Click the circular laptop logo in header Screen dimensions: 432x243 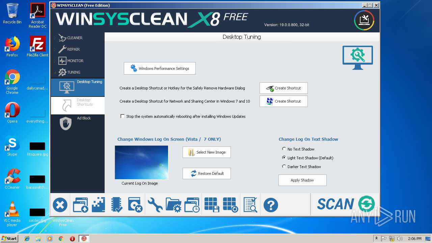point(364,20)
